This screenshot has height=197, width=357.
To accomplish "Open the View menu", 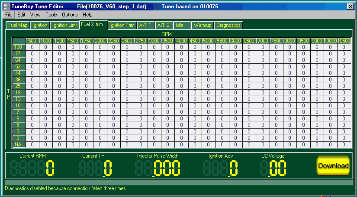I will [x=35, y=15].
